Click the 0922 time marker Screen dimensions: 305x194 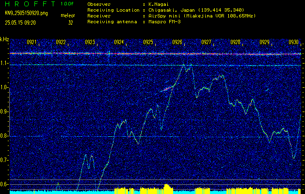[61, 42]
